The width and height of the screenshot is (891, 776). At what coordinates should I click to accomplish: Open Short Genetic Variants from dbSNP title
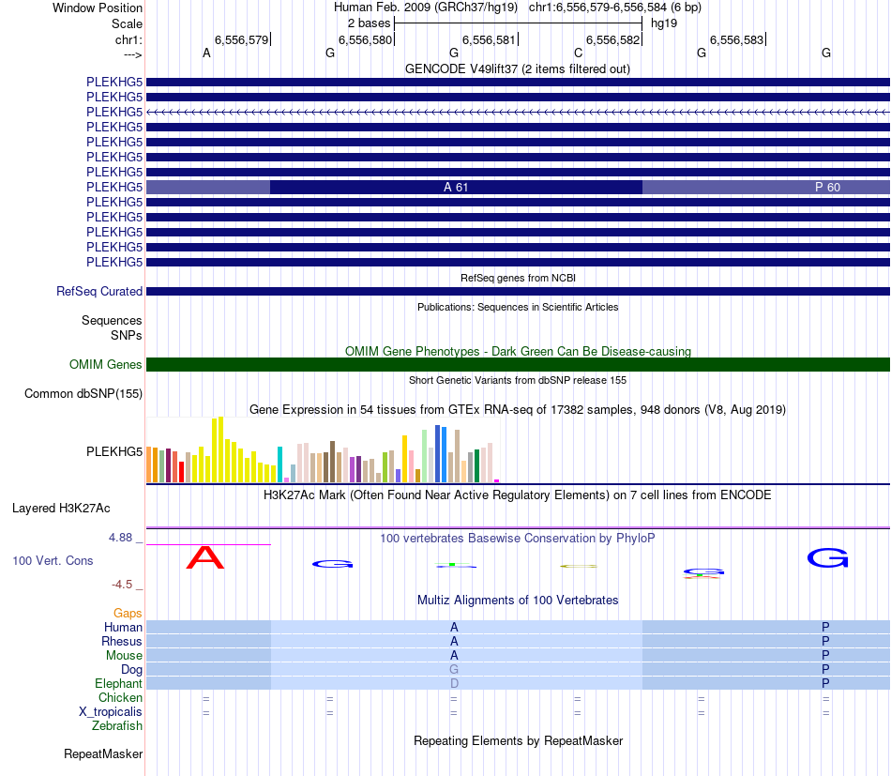click(x=518, y=380)
